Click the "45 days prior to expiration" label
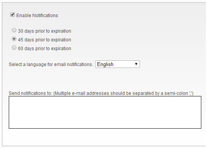207x148 pixels. tap(45, 40)
